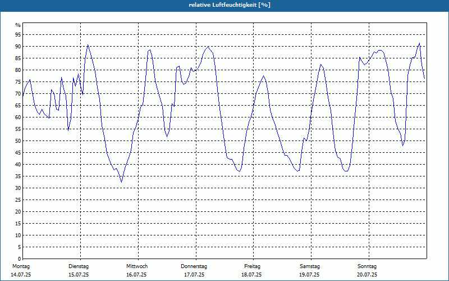This screenshot has height=281, width=449.
Task: Click the y-axis label '85'
Action: tap(18, 58)
